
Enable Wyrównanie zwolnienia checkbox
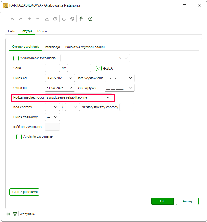click(16, 58)
